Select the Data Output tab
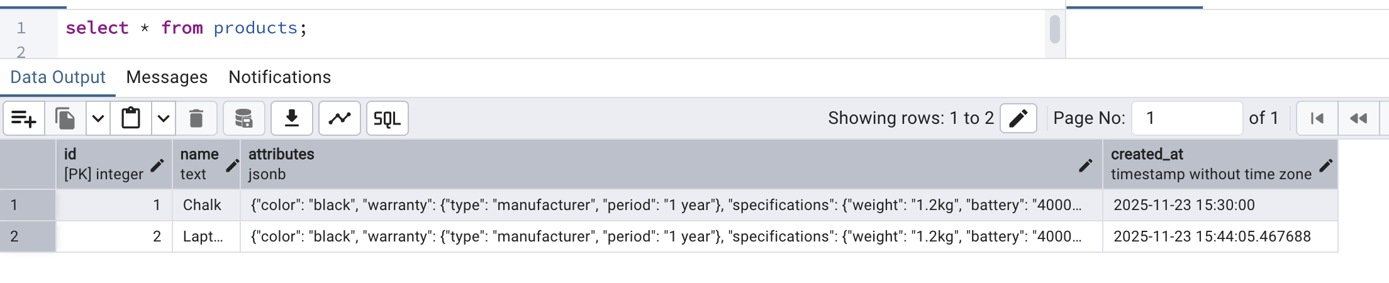Screen dimensions: 1389x283 [58, 77]
